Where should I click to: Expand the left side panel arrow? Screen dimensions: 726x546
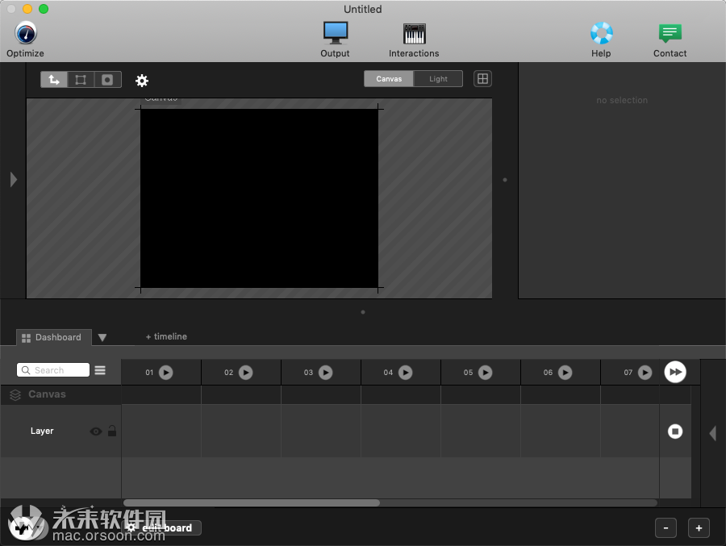[x=14, y=180]
